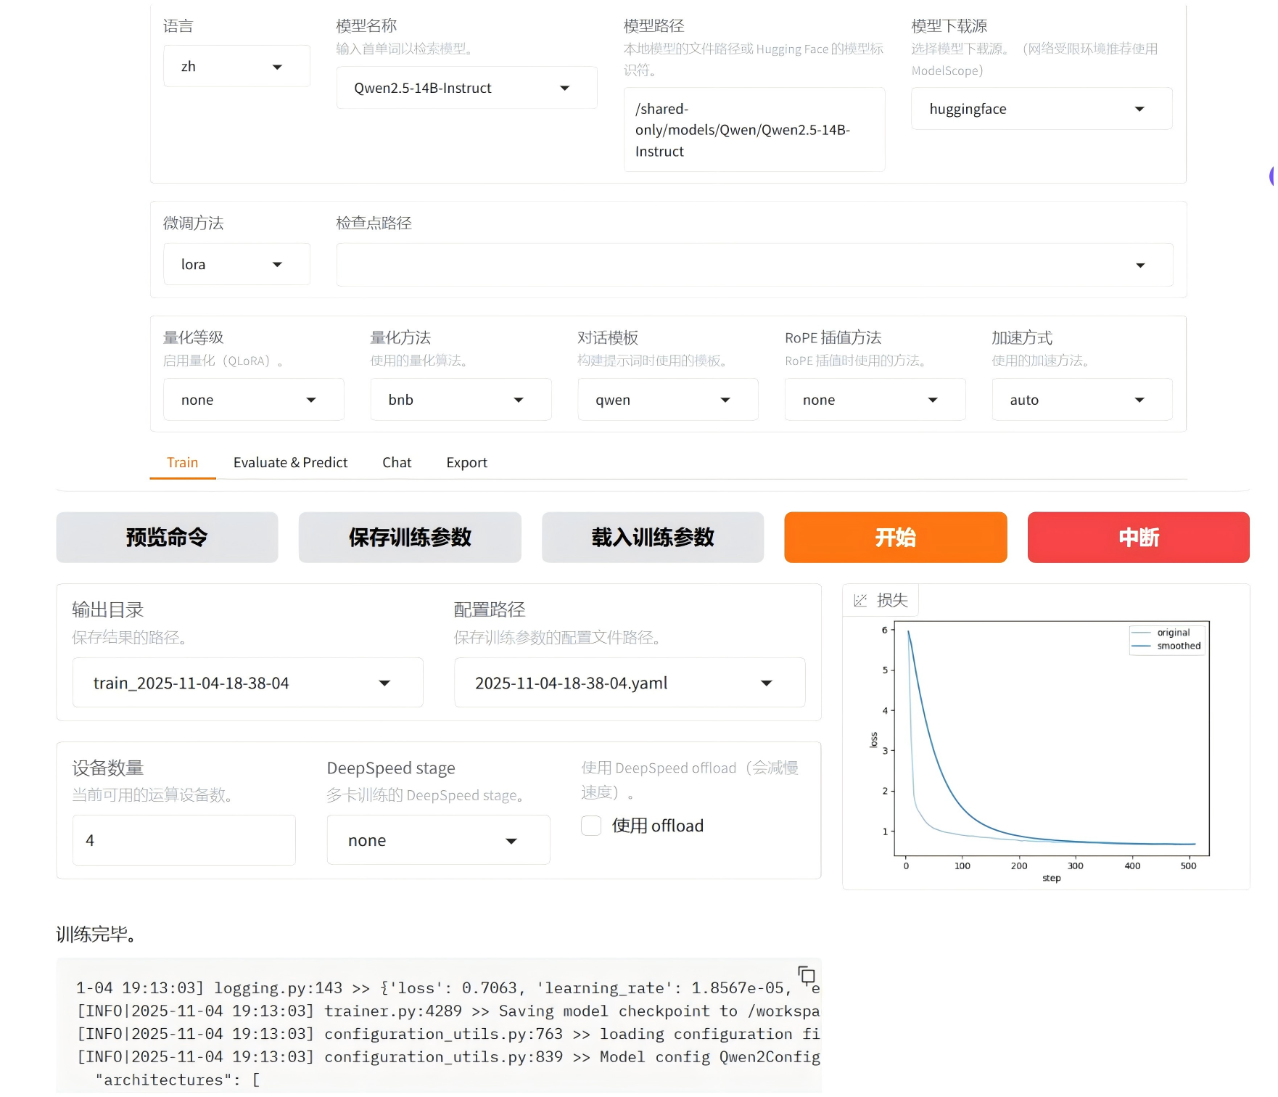Open the 模型名称 dropdown for Qwen2.5-14B-Instruct
Viewport: 1278px width, 1097px height.
click(466, 87)
